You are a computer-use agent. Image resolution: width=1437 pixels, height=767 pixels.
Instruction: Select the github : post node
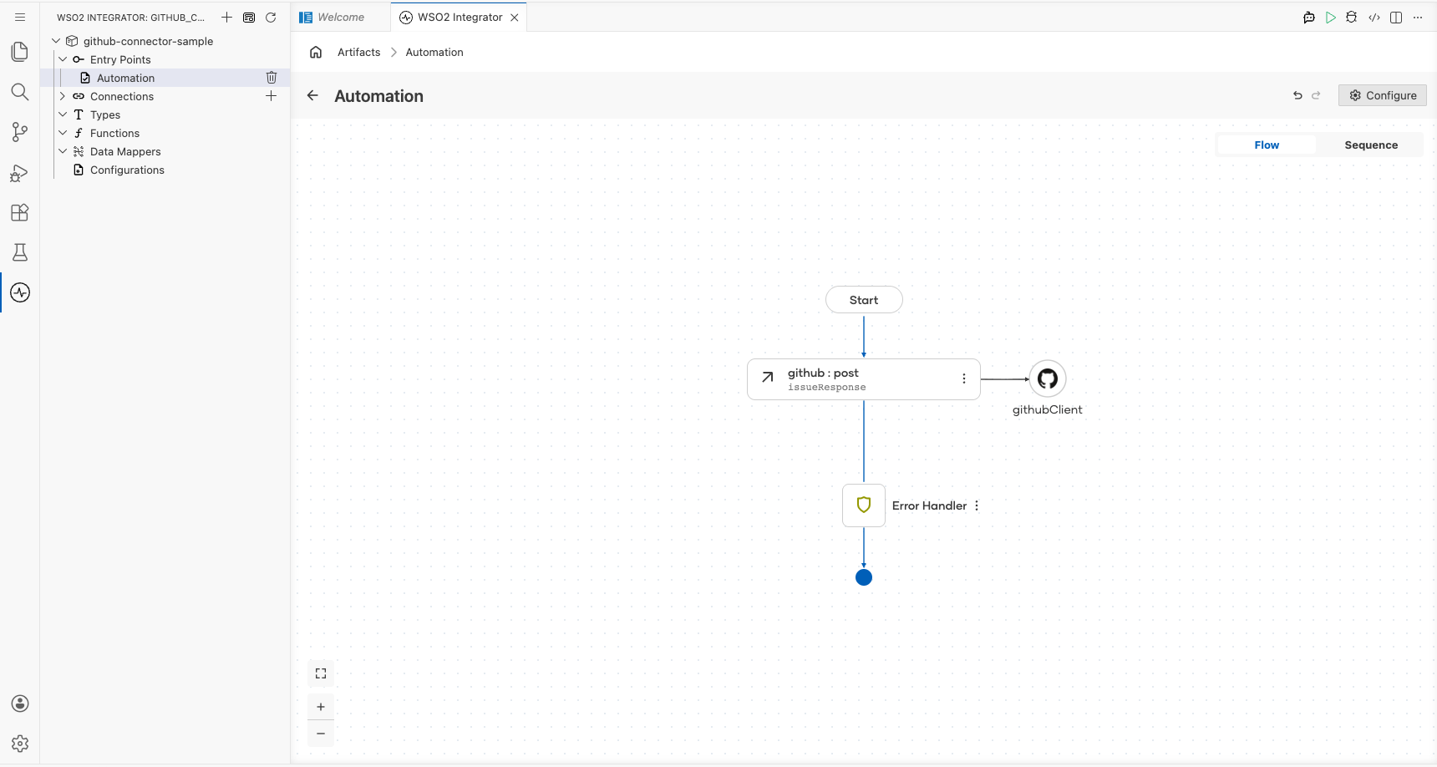tap(864, 379)
